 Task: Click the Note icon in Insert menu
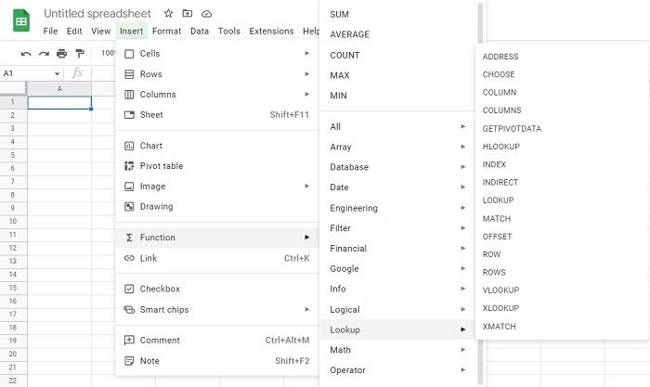(129, 361)
